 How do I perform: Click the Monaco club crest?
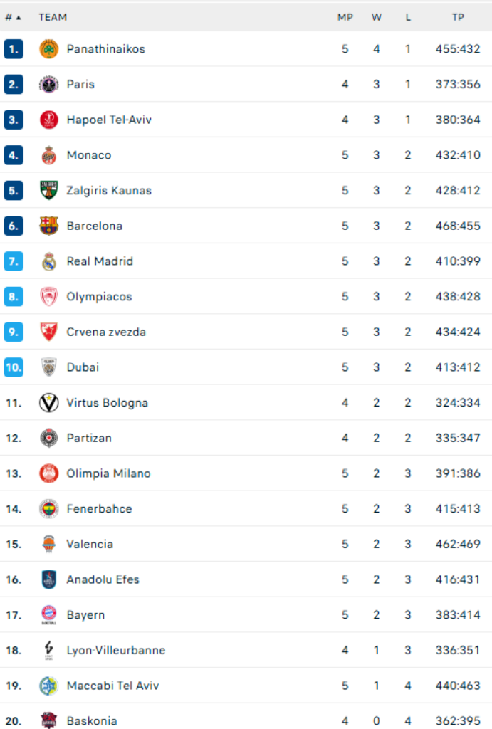(48, 155)
